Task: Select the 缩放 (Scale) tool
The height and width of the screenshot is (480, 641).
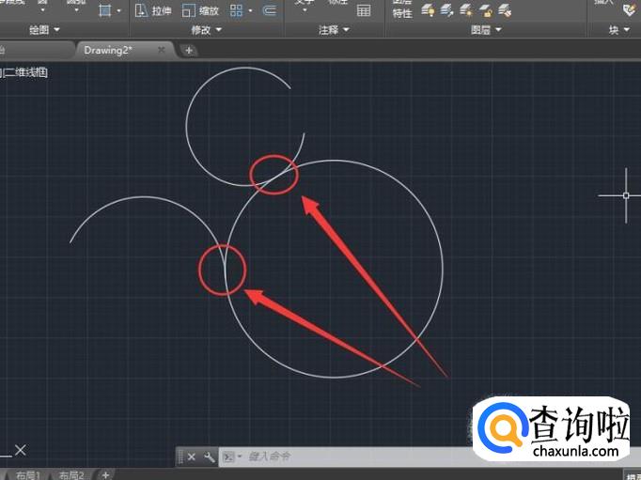Action: [200, 10]
